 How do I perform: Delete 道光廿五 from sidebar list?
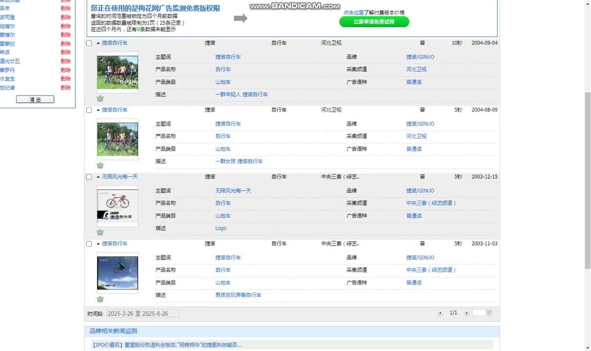click(65, 61)
